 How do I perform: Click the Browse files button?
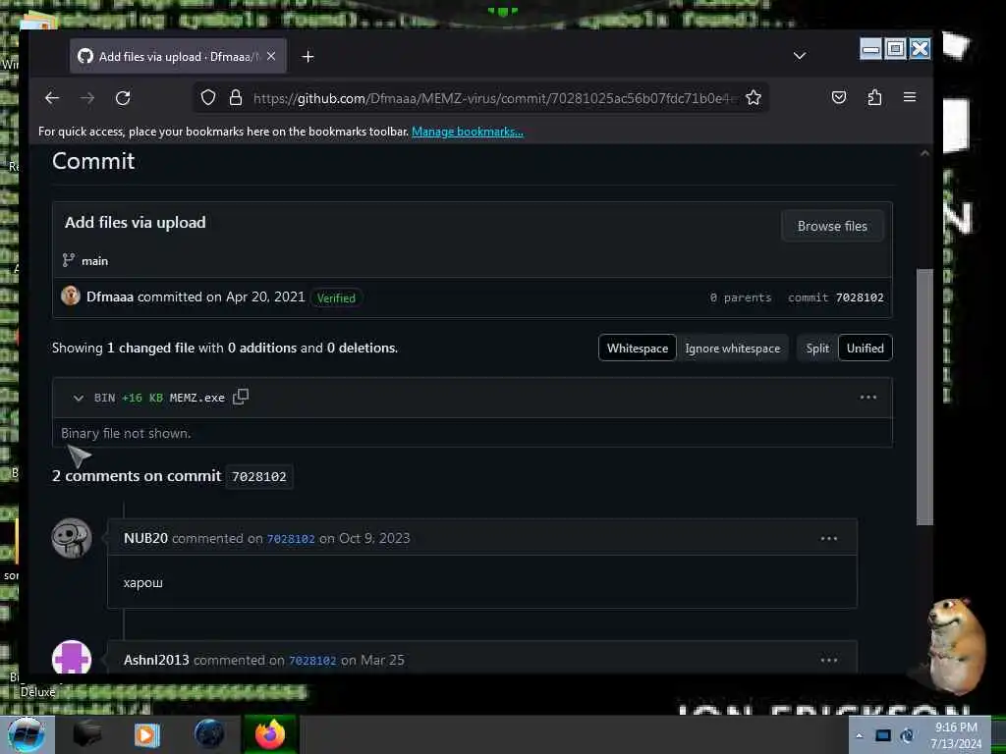point(832,227)
